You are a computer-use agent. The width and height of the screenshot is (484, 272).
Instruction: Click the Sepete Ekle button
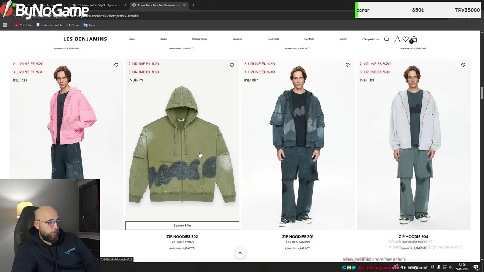182,226
